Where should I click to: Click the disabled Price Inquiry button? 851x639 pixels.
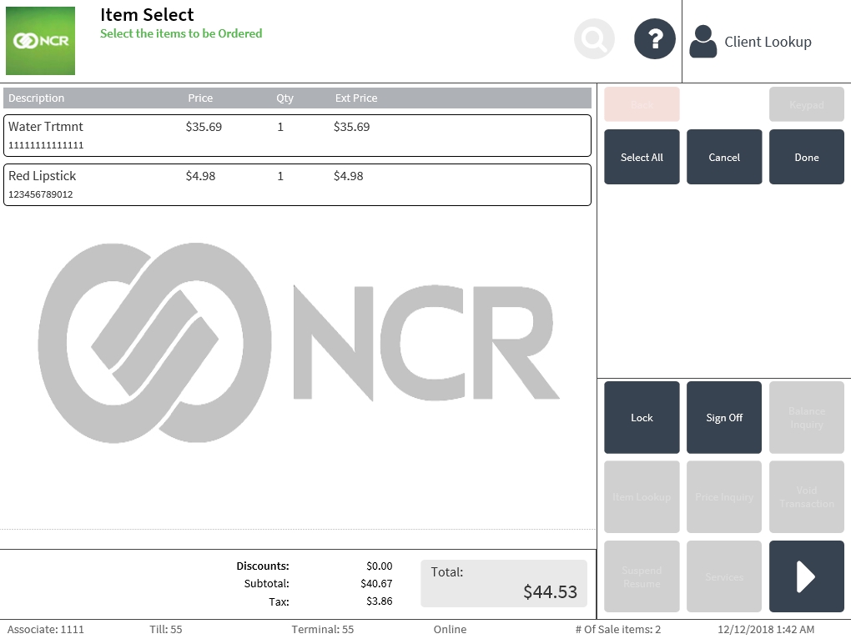724,497
